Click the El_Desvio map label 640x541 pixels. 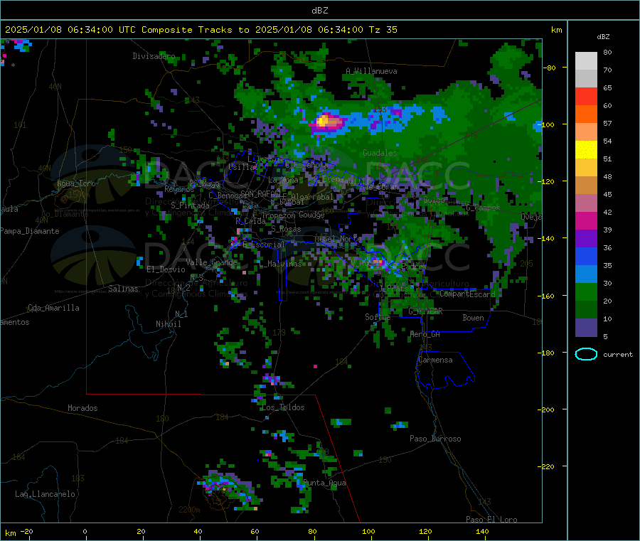(166, 269)
